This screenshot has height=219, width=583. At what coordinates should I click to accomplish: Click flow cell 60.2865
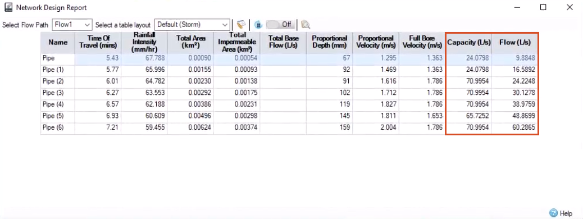[x=515, y=127]
